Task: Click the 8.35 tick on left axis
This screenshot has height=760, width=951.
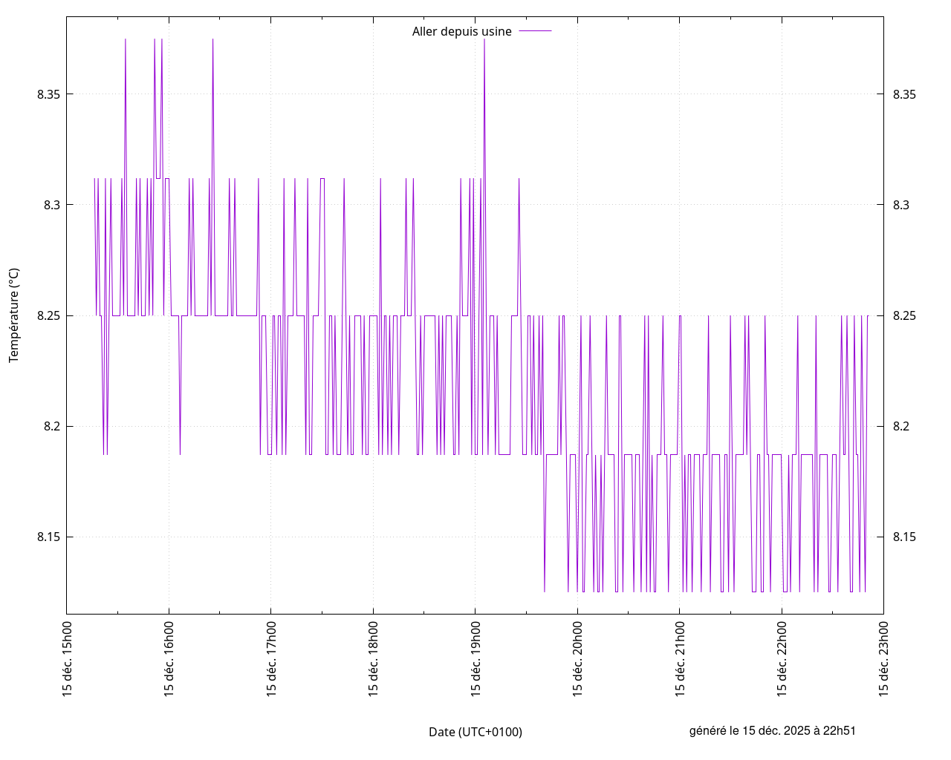Action: coord(49,94)
